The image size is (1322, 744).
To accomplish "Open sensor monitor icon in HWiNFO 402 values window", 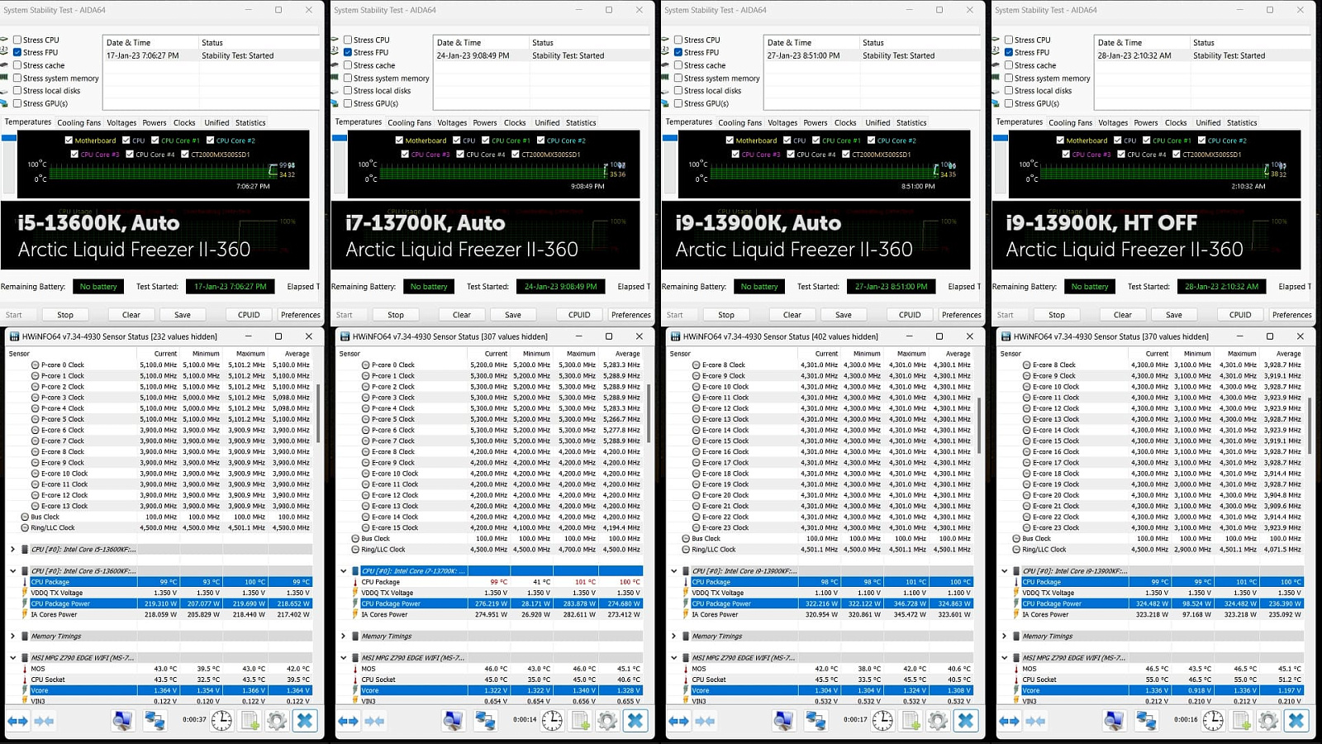I will 783,721.
